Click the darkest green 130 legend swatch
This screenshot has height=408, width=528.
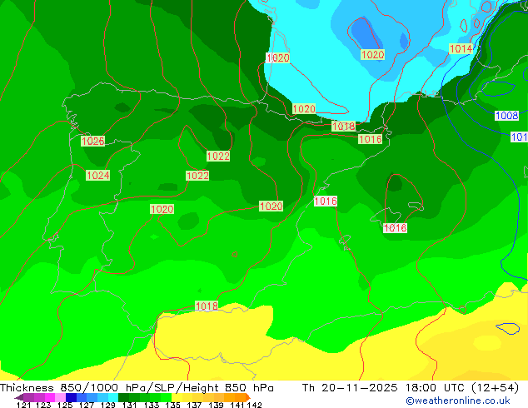pyautogui.click(x=123, y=397)
